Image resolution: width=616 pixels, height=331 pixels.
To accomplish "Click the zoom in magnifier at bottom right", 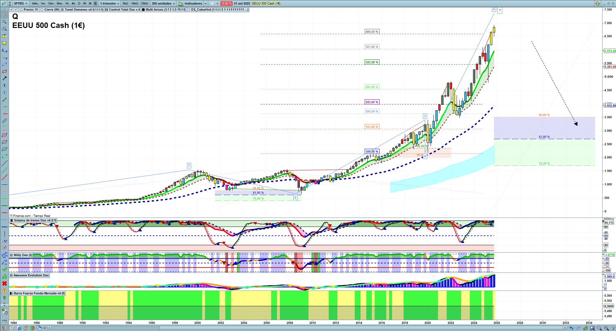I will point(606,328).
